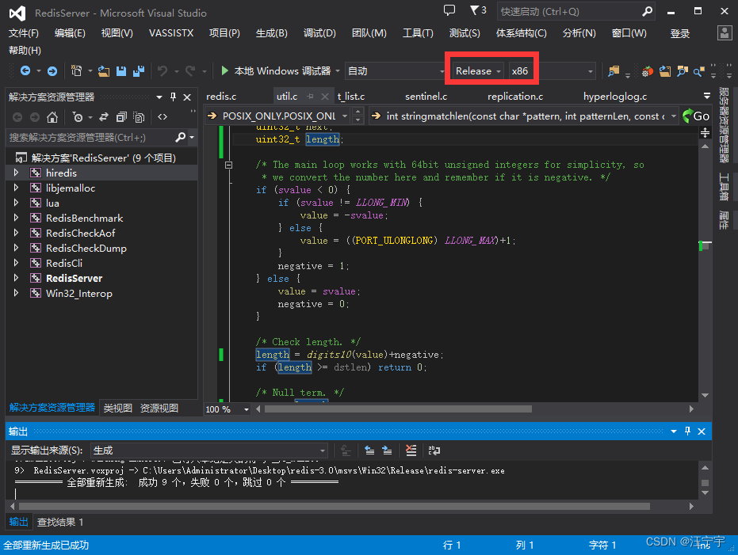Open Solution Explorer window options arrow

(x=159, y=97)
